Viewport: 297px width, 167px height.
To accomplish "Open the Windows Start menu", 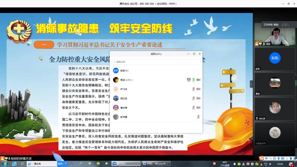I will pyautogui.click(x=5, y=164).
